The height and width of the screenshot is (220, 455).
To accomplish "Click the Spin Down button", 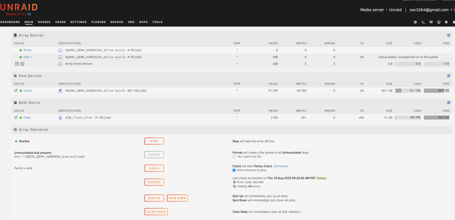I will tap(177, 198).
